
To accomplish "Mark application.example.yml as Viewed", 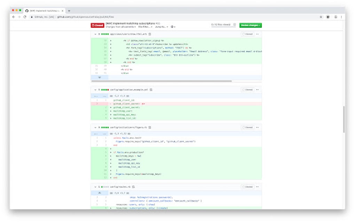I will [248, 89].
